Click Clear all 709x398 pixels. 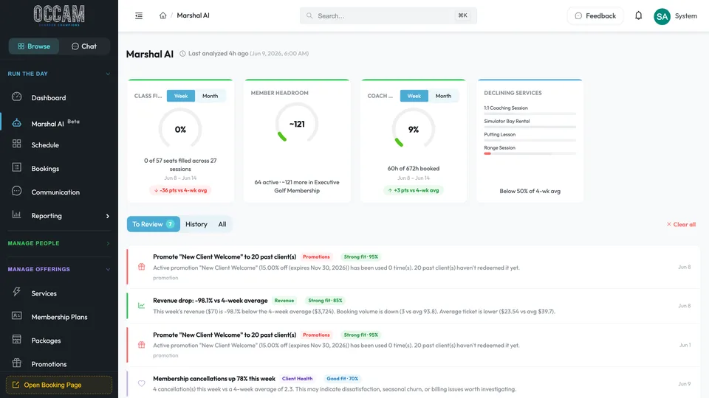(x=681, y=224)
